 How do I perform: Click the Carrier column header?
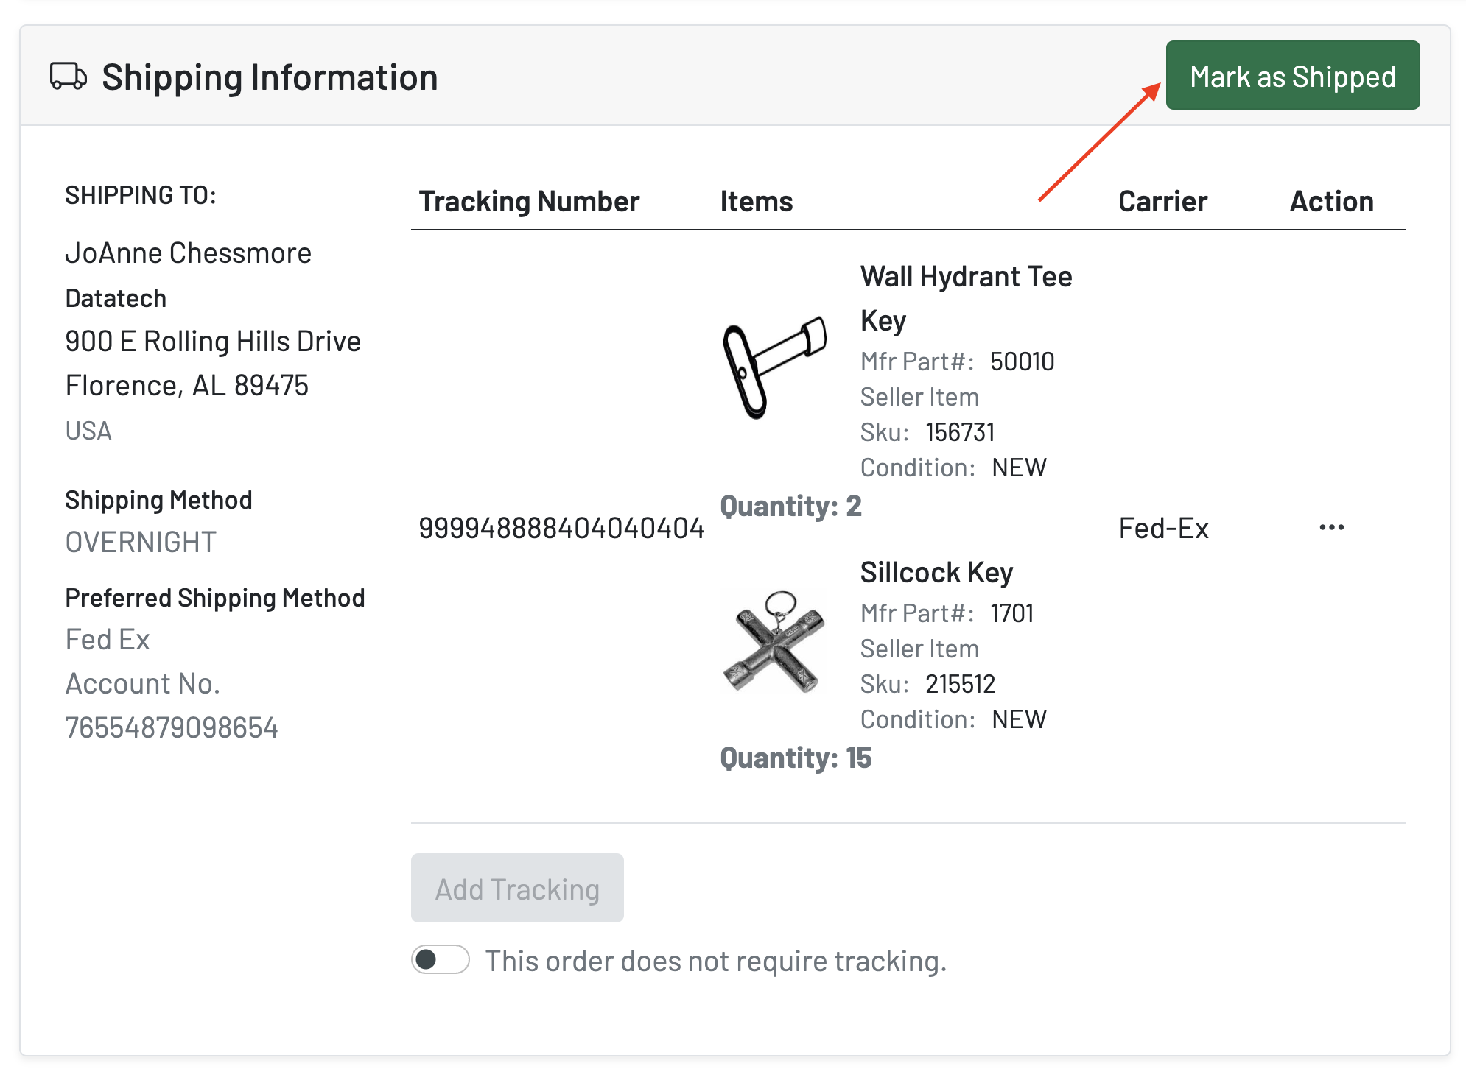point(1162,202)
